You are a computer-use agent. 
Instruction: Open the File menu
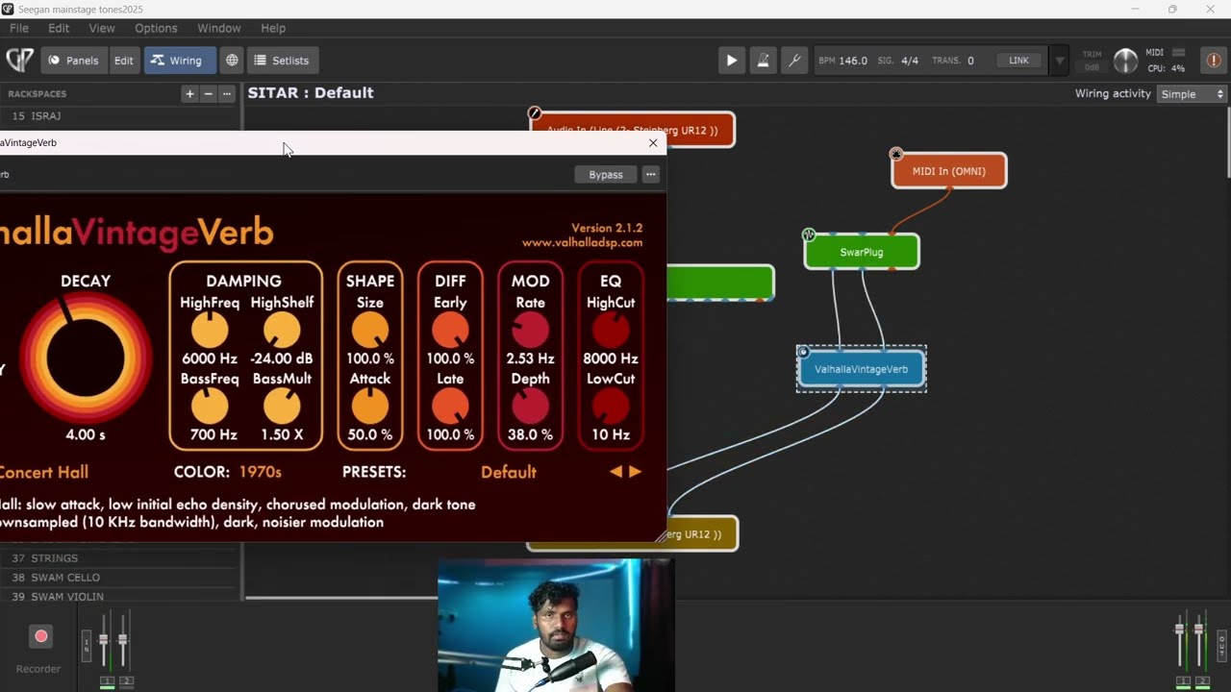coord(19,28)
